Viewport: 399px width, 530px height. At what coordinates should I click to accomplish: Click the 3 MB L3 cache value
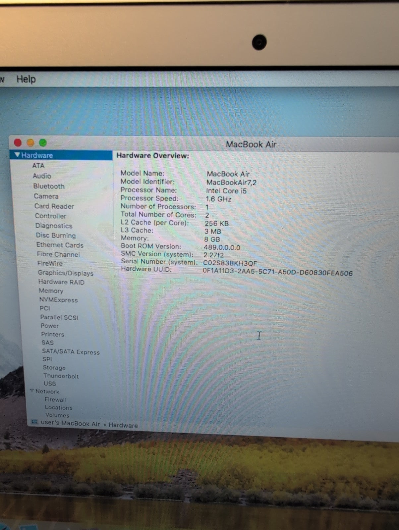[213, 231]
